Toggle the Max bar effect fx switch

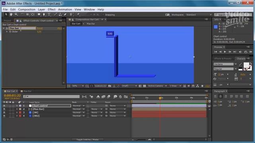(x=7, y=28)
